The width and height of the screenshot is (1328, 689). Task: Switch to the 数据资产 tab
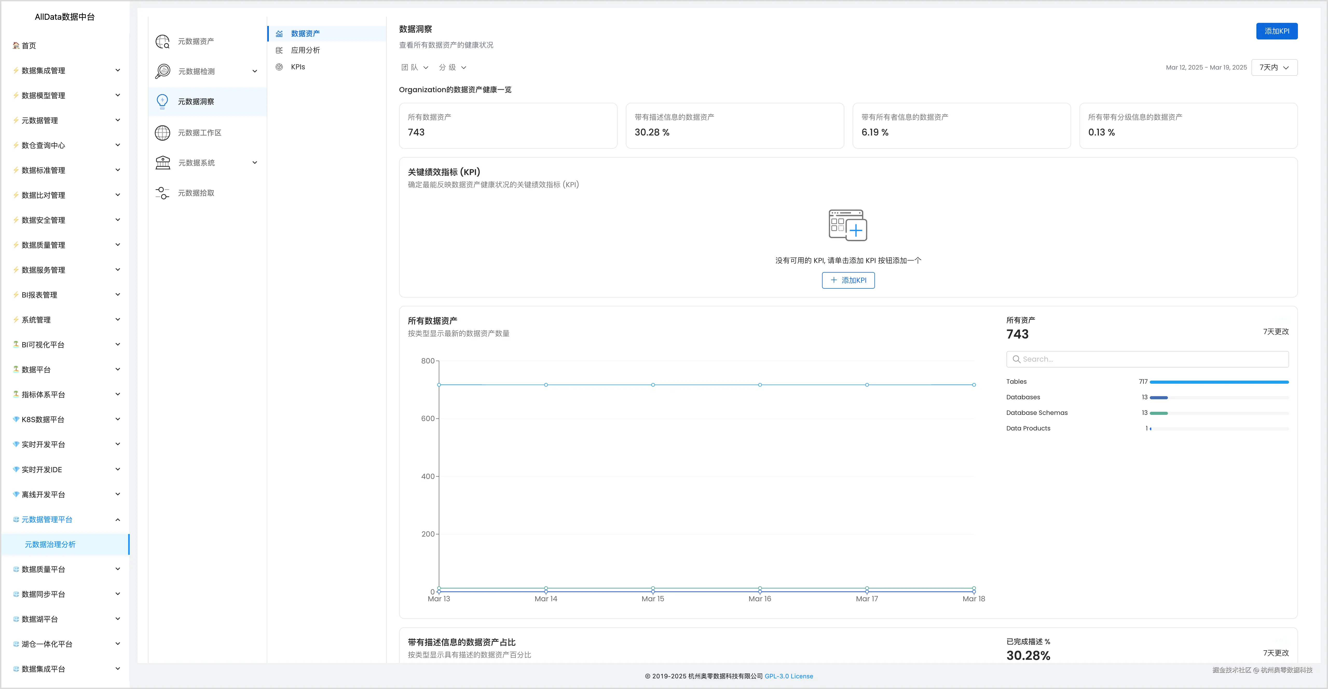pyautogui.click(x=305, y=33)
